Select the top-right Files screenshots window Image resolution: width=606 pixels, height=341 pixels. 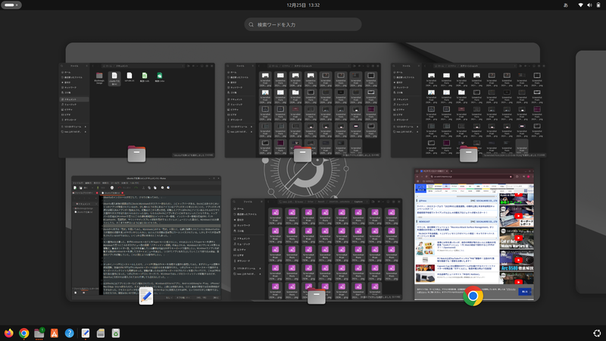(468, 110)
